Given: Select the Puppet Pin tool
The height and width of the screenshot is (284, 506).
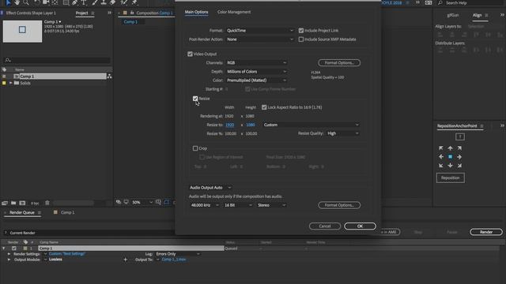Looking at the screenshot, I should [x=134, y=2].
